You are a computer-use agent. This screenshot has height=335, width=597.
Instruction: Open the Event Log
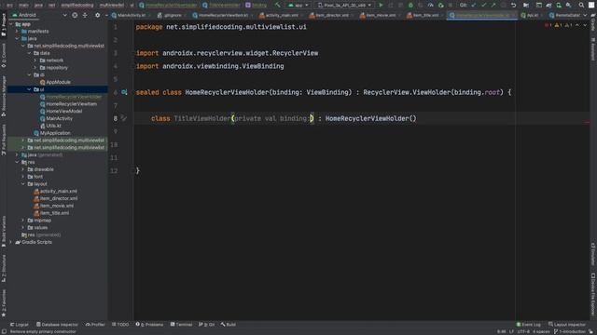(x=528, y=325)
